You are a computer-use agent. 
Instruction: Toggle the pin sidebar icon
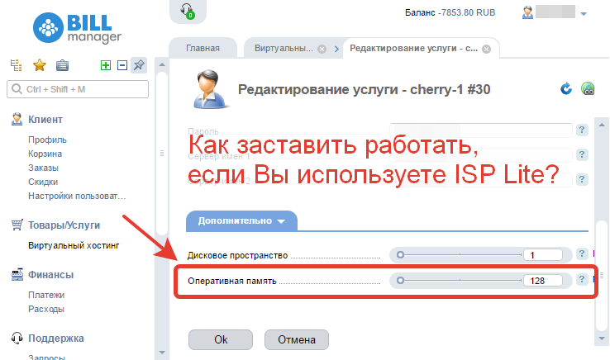(x=139, y=65)
